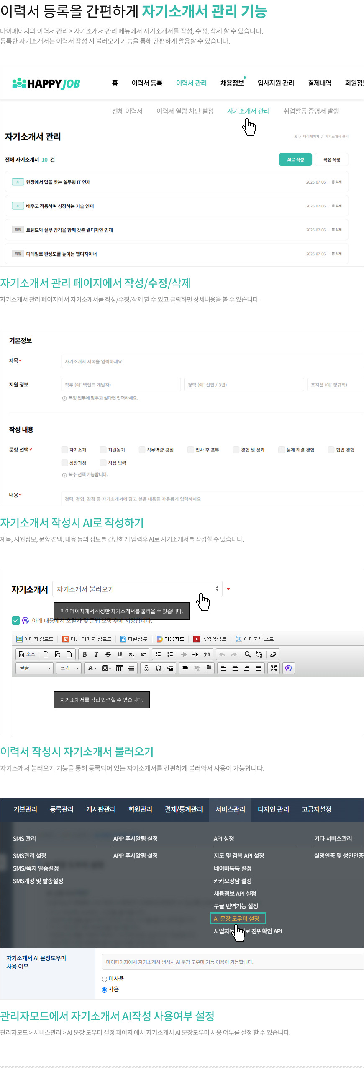
Task: Open the 자기소개서 불러오기 select box
Action: (137, 589)
